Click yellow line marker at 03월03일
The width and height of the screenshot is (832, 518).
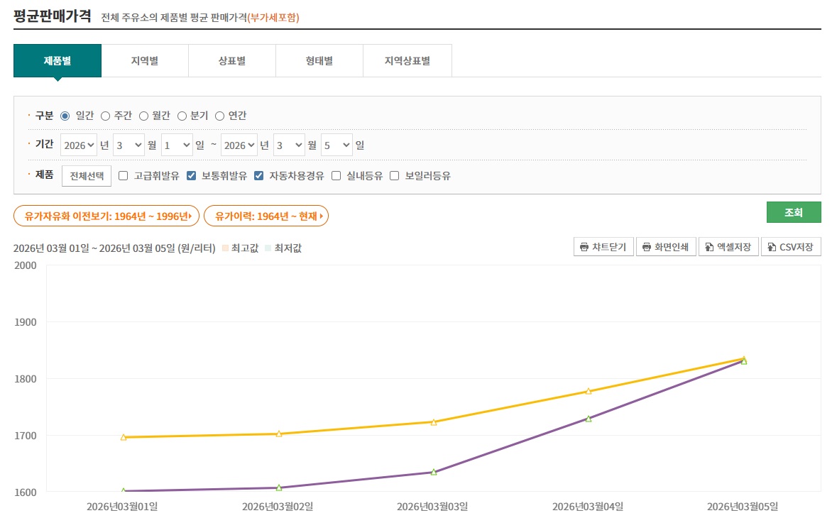(434, 423)
